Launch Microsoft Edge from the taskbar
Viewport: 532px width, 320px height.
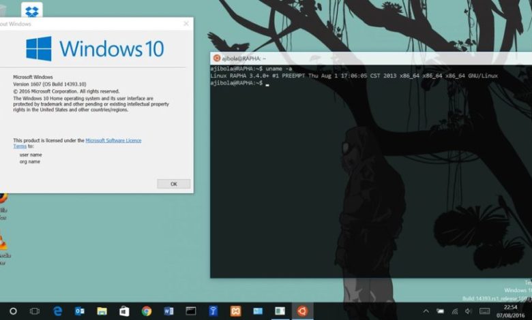click(58, 311)
